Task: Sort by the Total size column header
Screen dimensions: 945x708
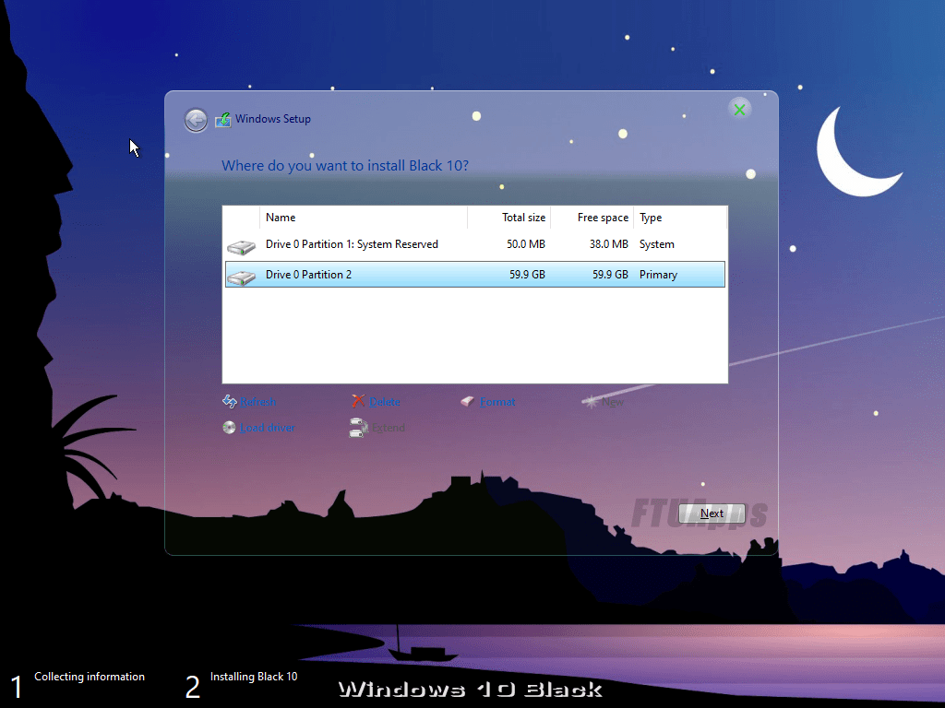Action: click(509, 218)
